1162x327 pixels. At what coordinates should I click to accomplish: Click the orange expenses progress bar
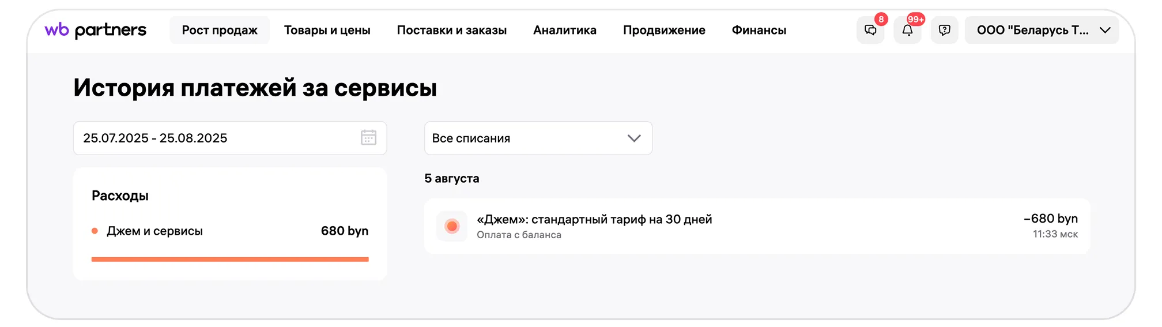[229, 260]
